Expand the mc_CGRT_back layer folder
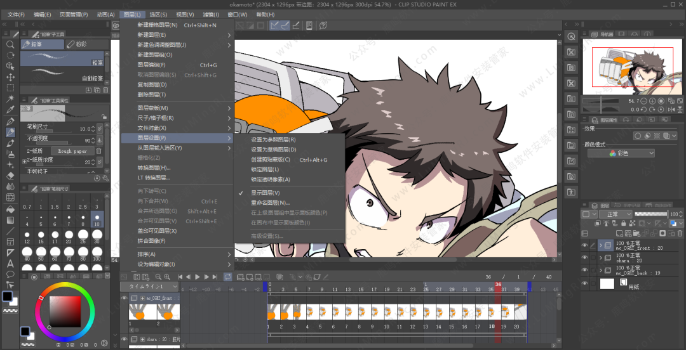This screenshot has height=350, width=686. (x=601, y=270)
